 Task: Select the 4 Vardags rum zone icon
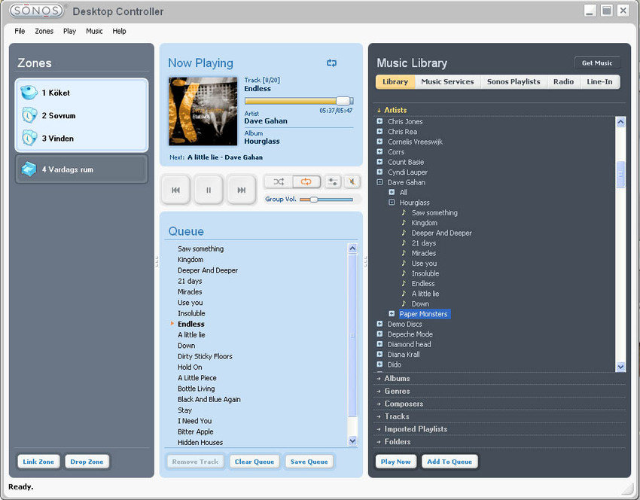pyautogui.click(x=29, y=169)
